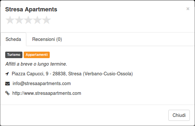Switch to the Scheda tab
This screenshot has height=126, width=195.
click(x=13, y=39)
